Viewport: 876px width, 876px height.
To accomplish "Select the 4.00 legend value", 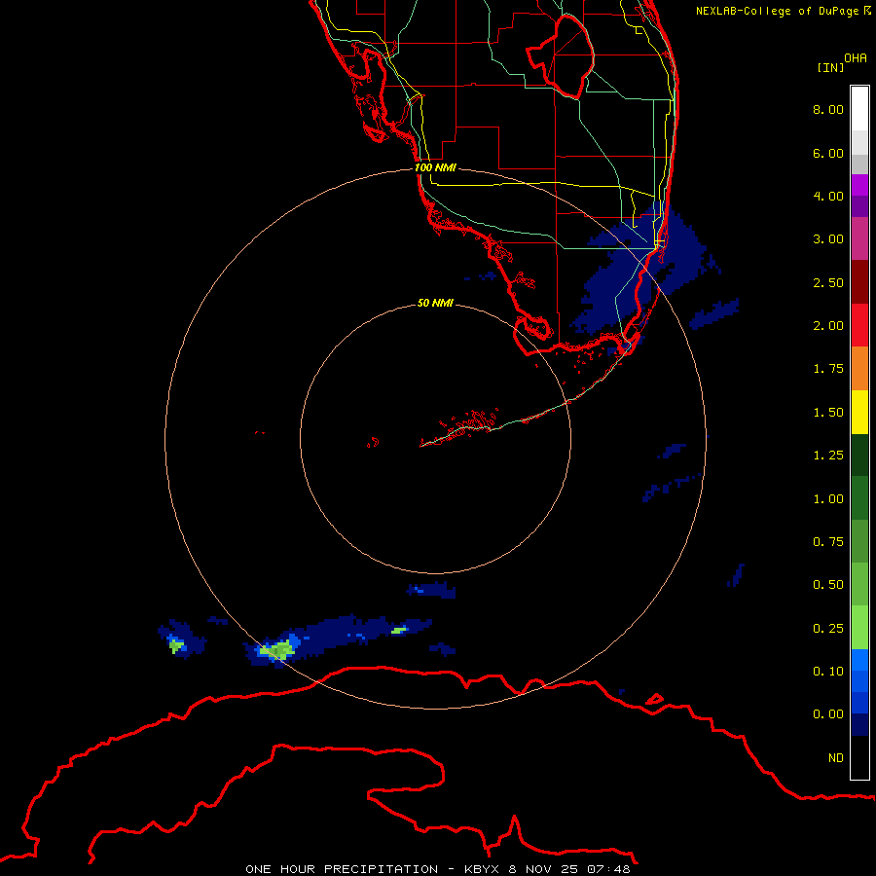I will (828, 196).
